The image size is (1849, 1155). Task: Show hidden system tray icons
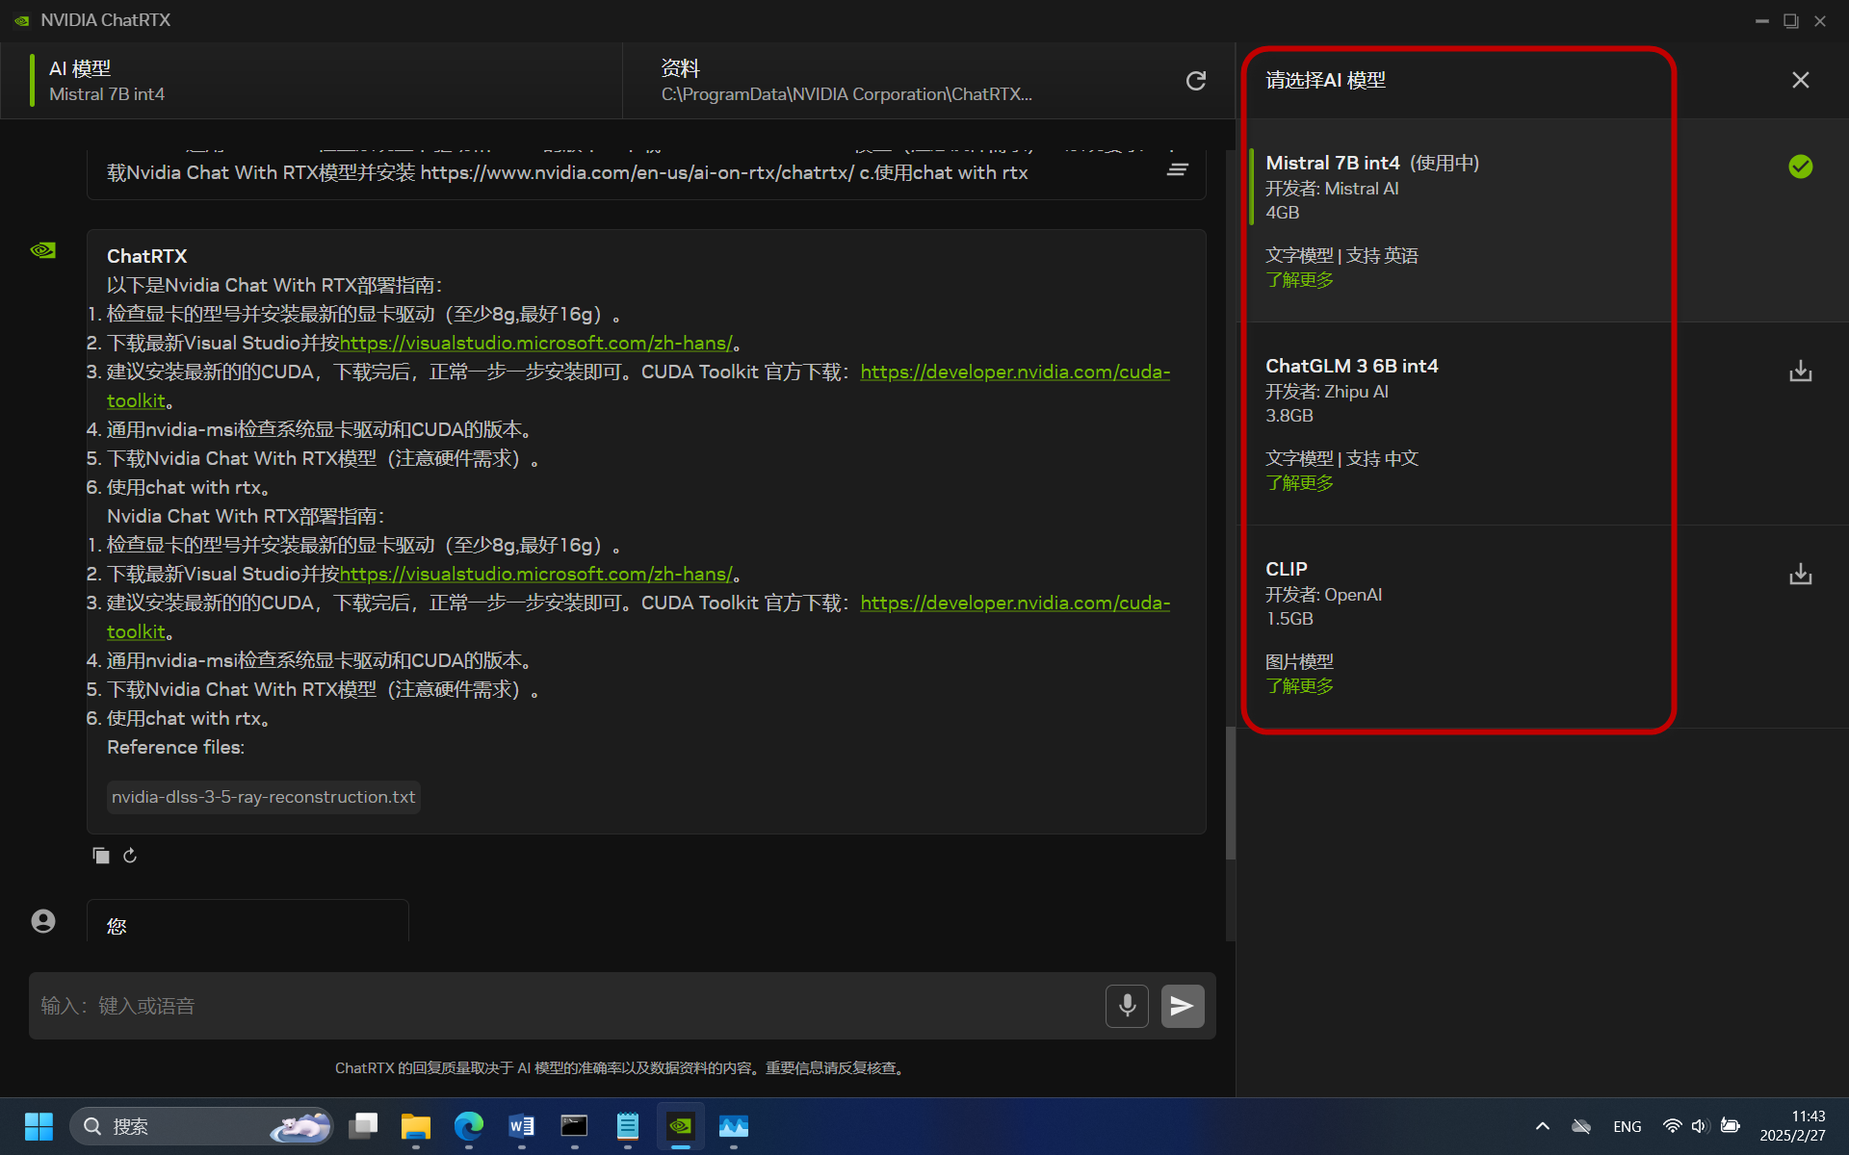pos(1543,1126)
